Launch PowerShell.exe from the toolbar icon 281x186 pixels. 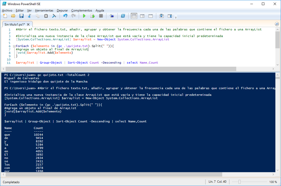[123, 16]
